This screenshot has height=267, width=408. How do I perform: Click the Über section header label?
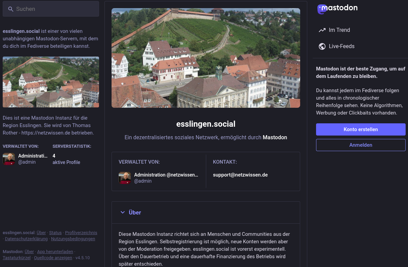135,212
